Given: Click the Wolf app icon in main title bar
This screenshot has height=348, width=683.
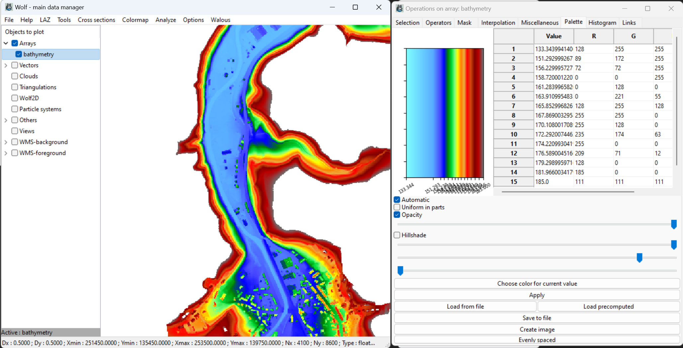Looking at the screenshot, I should pyautogui.click(x=9, y=7).
